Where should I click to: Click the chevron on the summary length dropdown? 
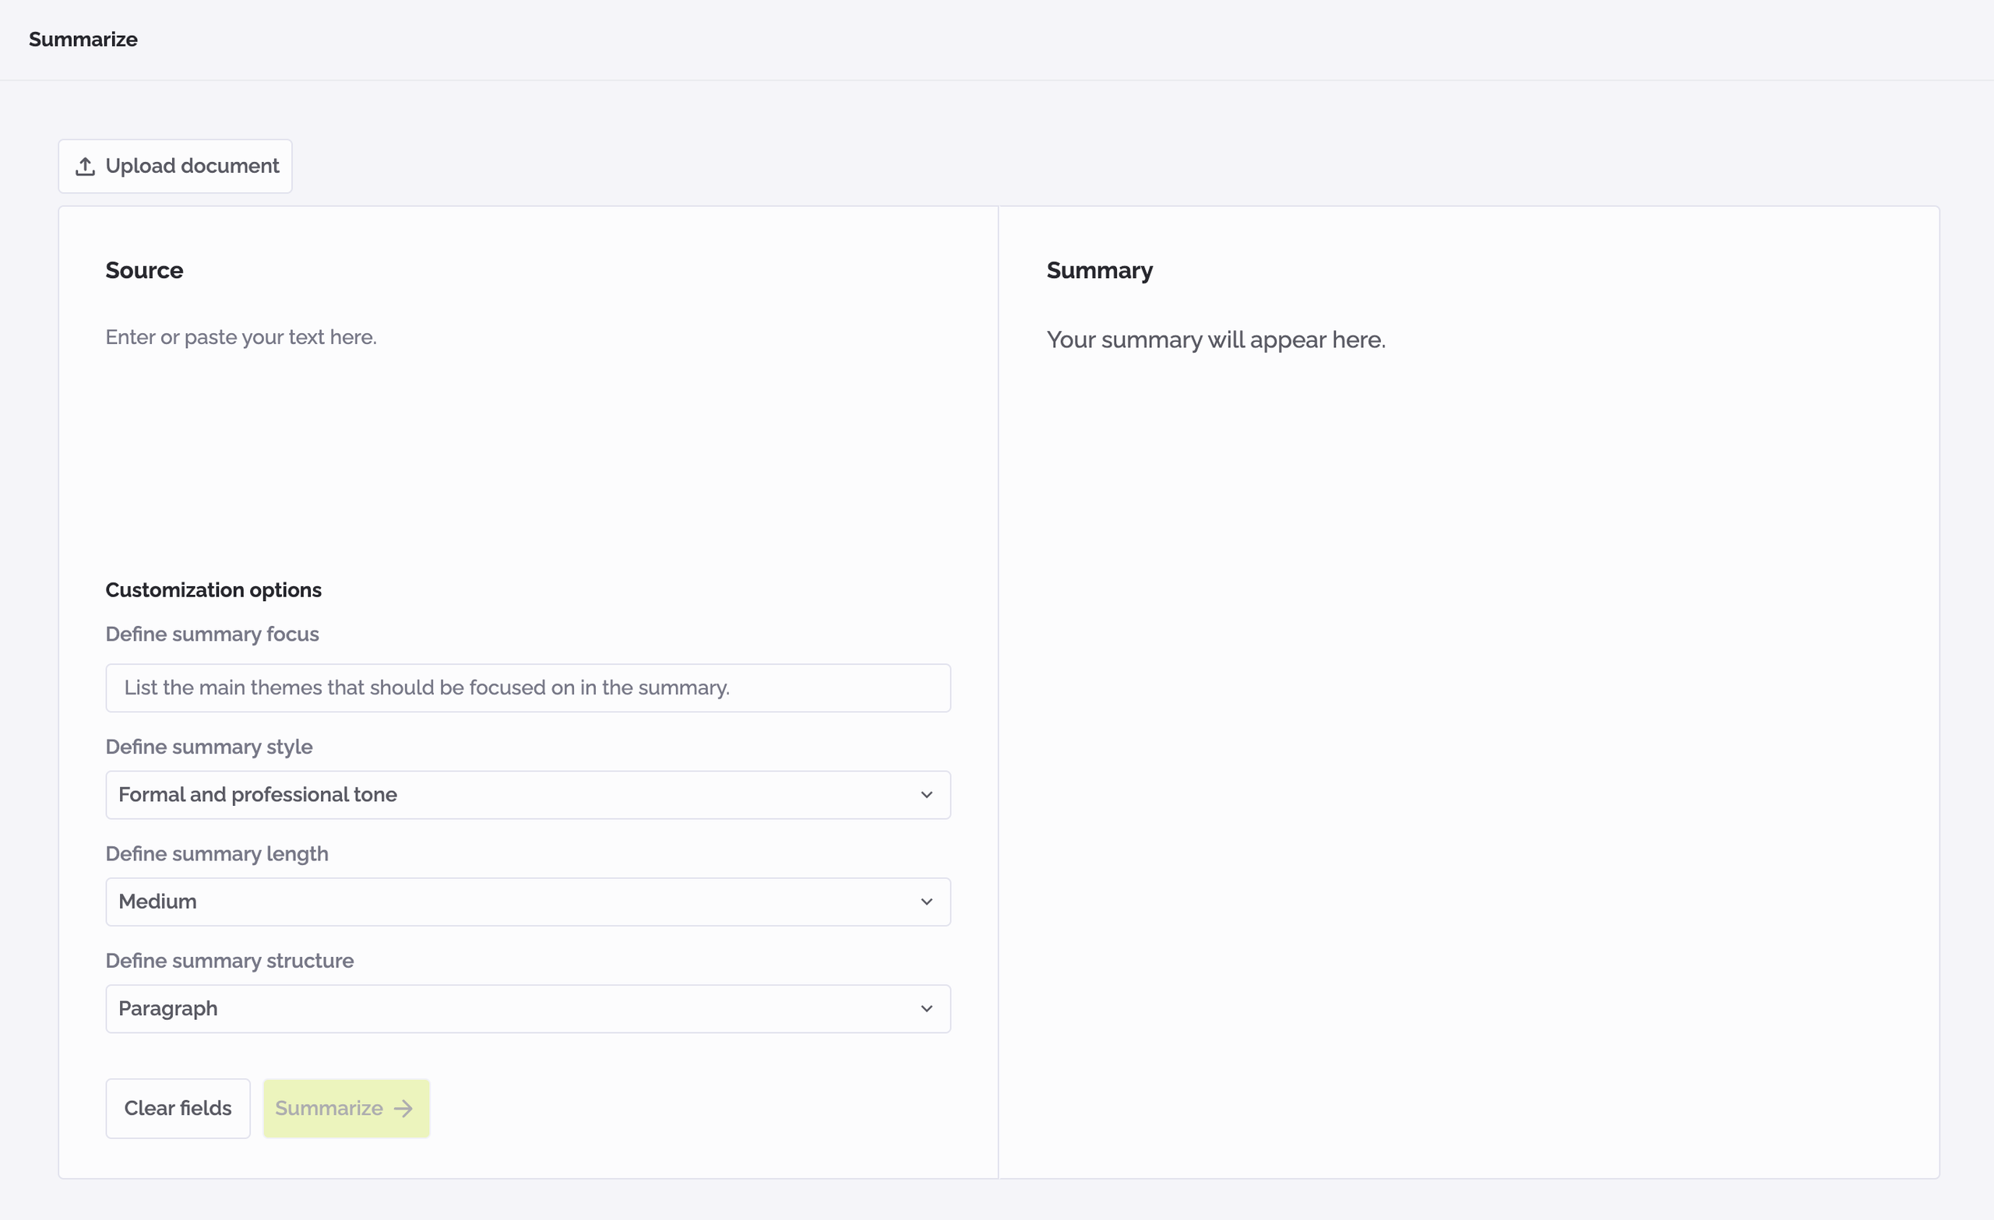(928, 902)
